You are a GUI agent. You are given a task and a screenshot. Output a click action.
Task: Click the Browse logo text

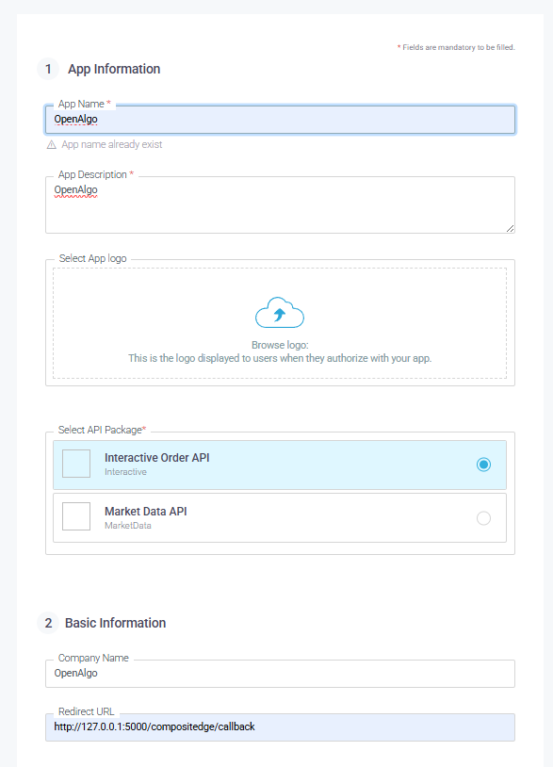tap(280, 345)
